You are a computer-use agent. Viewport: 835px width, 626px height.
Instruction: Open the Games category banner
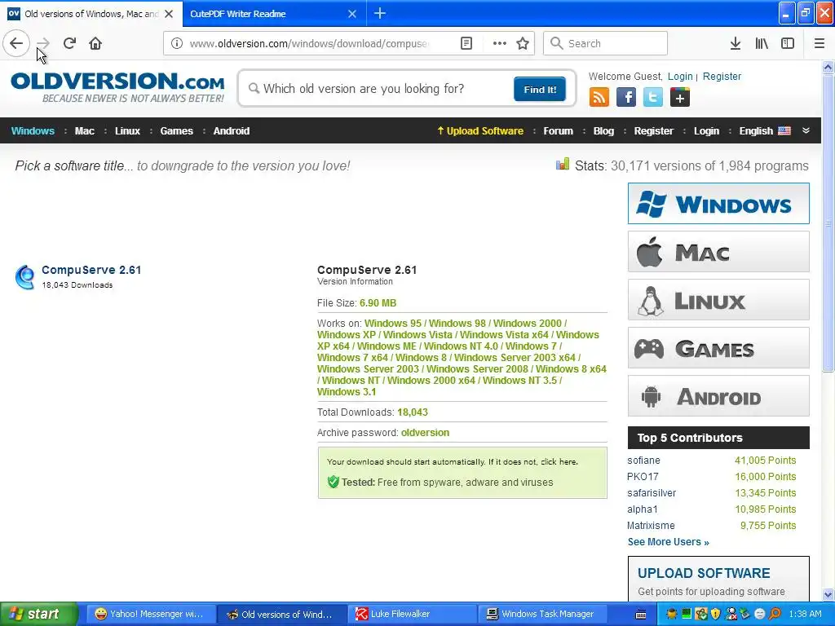(718, 348)
